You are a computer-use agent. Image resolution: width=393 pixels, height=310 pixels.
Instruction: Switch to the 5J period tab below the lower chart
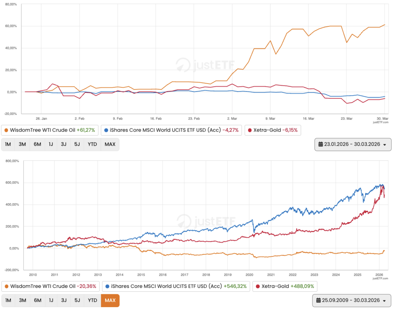coord(76,301)
